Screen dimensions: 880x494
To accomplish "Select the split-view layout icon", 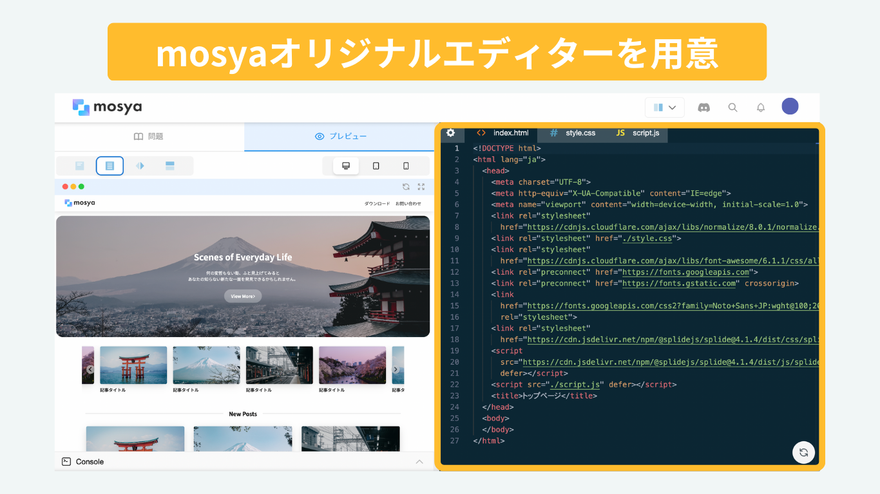I will tap(140, 165).
